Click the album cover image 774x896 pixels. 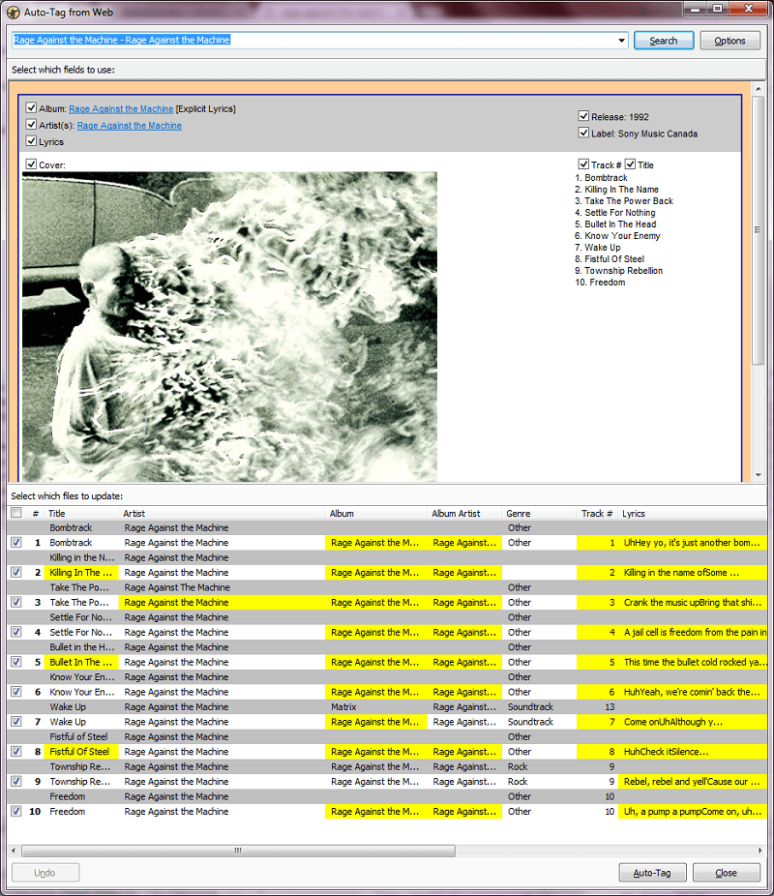(x=229, y=327)
